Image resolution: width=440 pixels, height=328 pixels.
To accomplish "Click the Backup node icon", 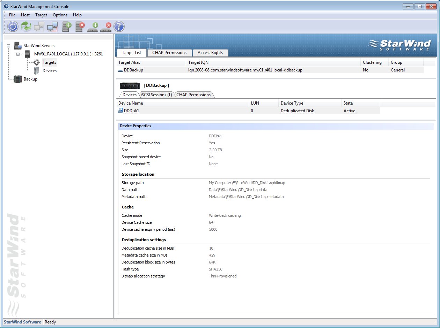I will pos(18,79).
